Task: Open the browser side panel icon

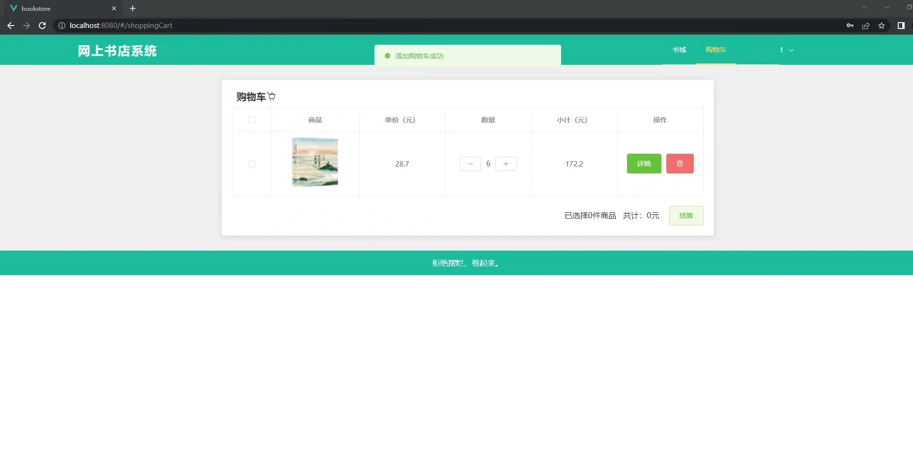Action: click(x=901, y=26)
